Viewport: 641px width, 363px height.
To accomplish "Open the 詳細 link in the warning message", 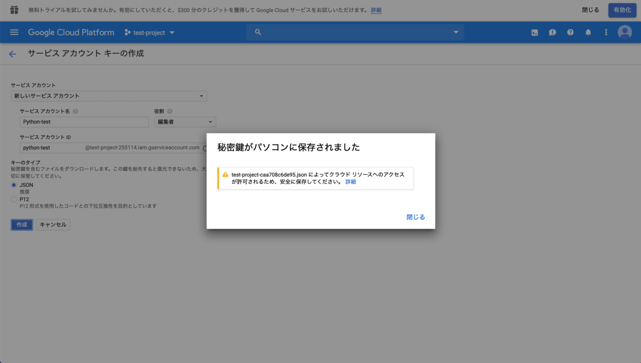I will pos(351,181).
